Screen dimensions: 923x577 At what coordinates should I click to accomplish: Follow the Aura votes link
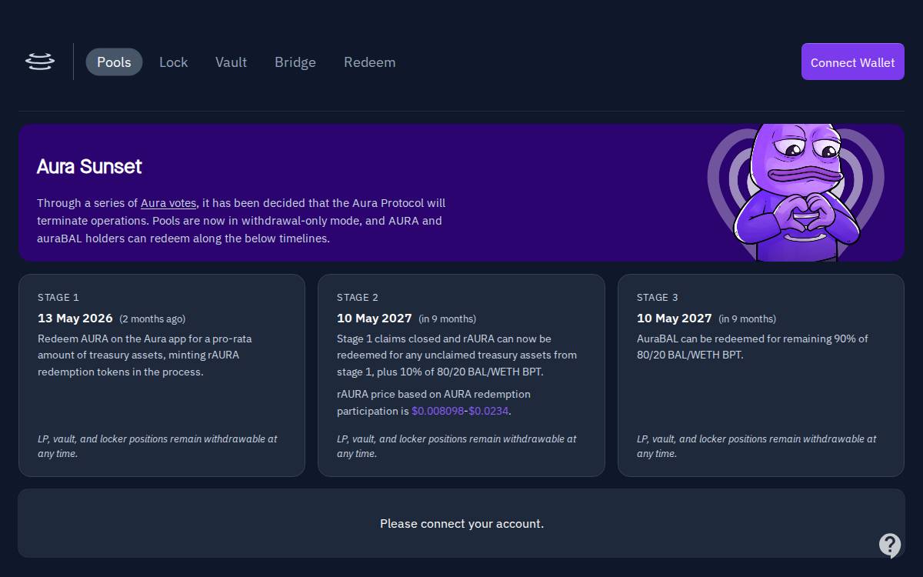tap(168, 203)
